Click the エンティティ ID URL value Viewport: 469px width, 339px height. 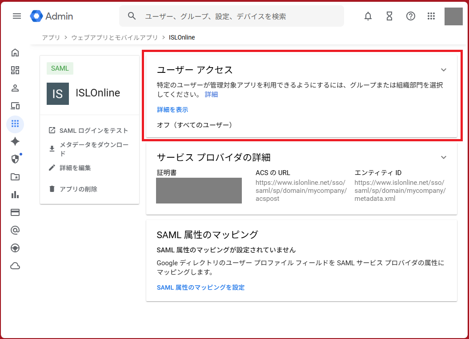(400, 191)
